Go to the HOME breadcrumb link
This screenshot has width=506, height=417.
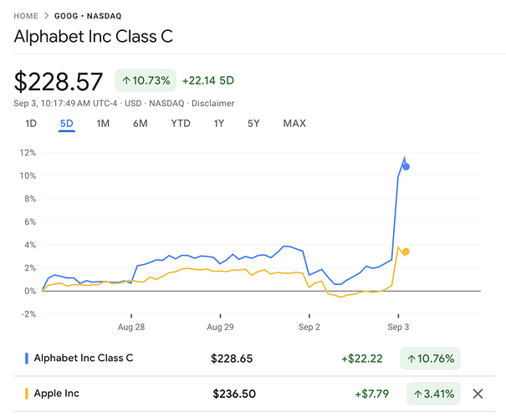pos(25,16)
